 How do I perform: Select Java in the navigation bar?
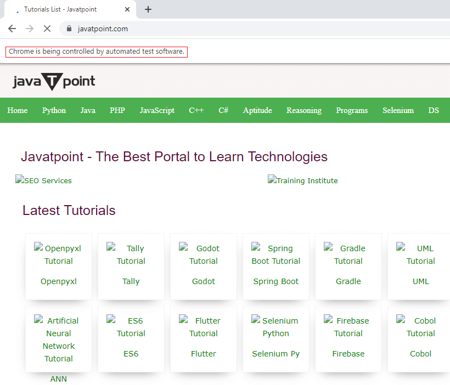(x=88, y=110)
